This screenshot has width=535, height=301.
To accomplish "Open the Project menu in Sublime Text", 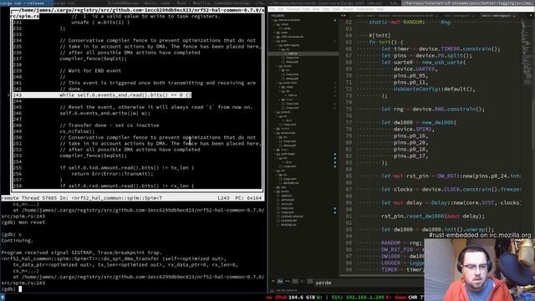I will click(349, 9).
